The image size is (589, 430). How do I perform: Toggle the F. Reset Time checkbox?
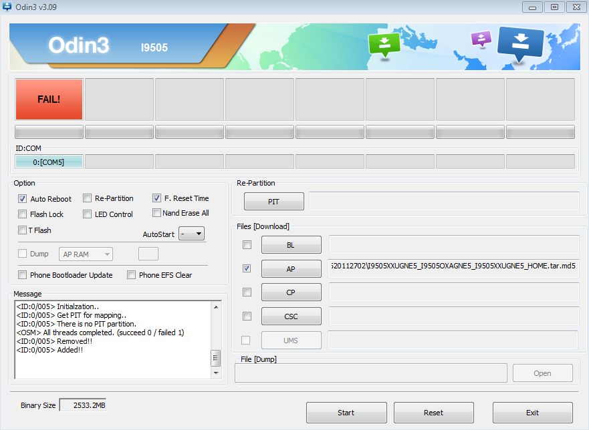pyautogui.click(x=156, y=198)
